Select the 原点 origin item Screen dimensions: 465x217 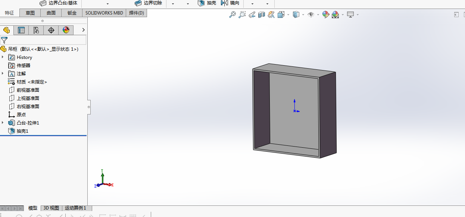pyautogui.click(x=17, y=115)
